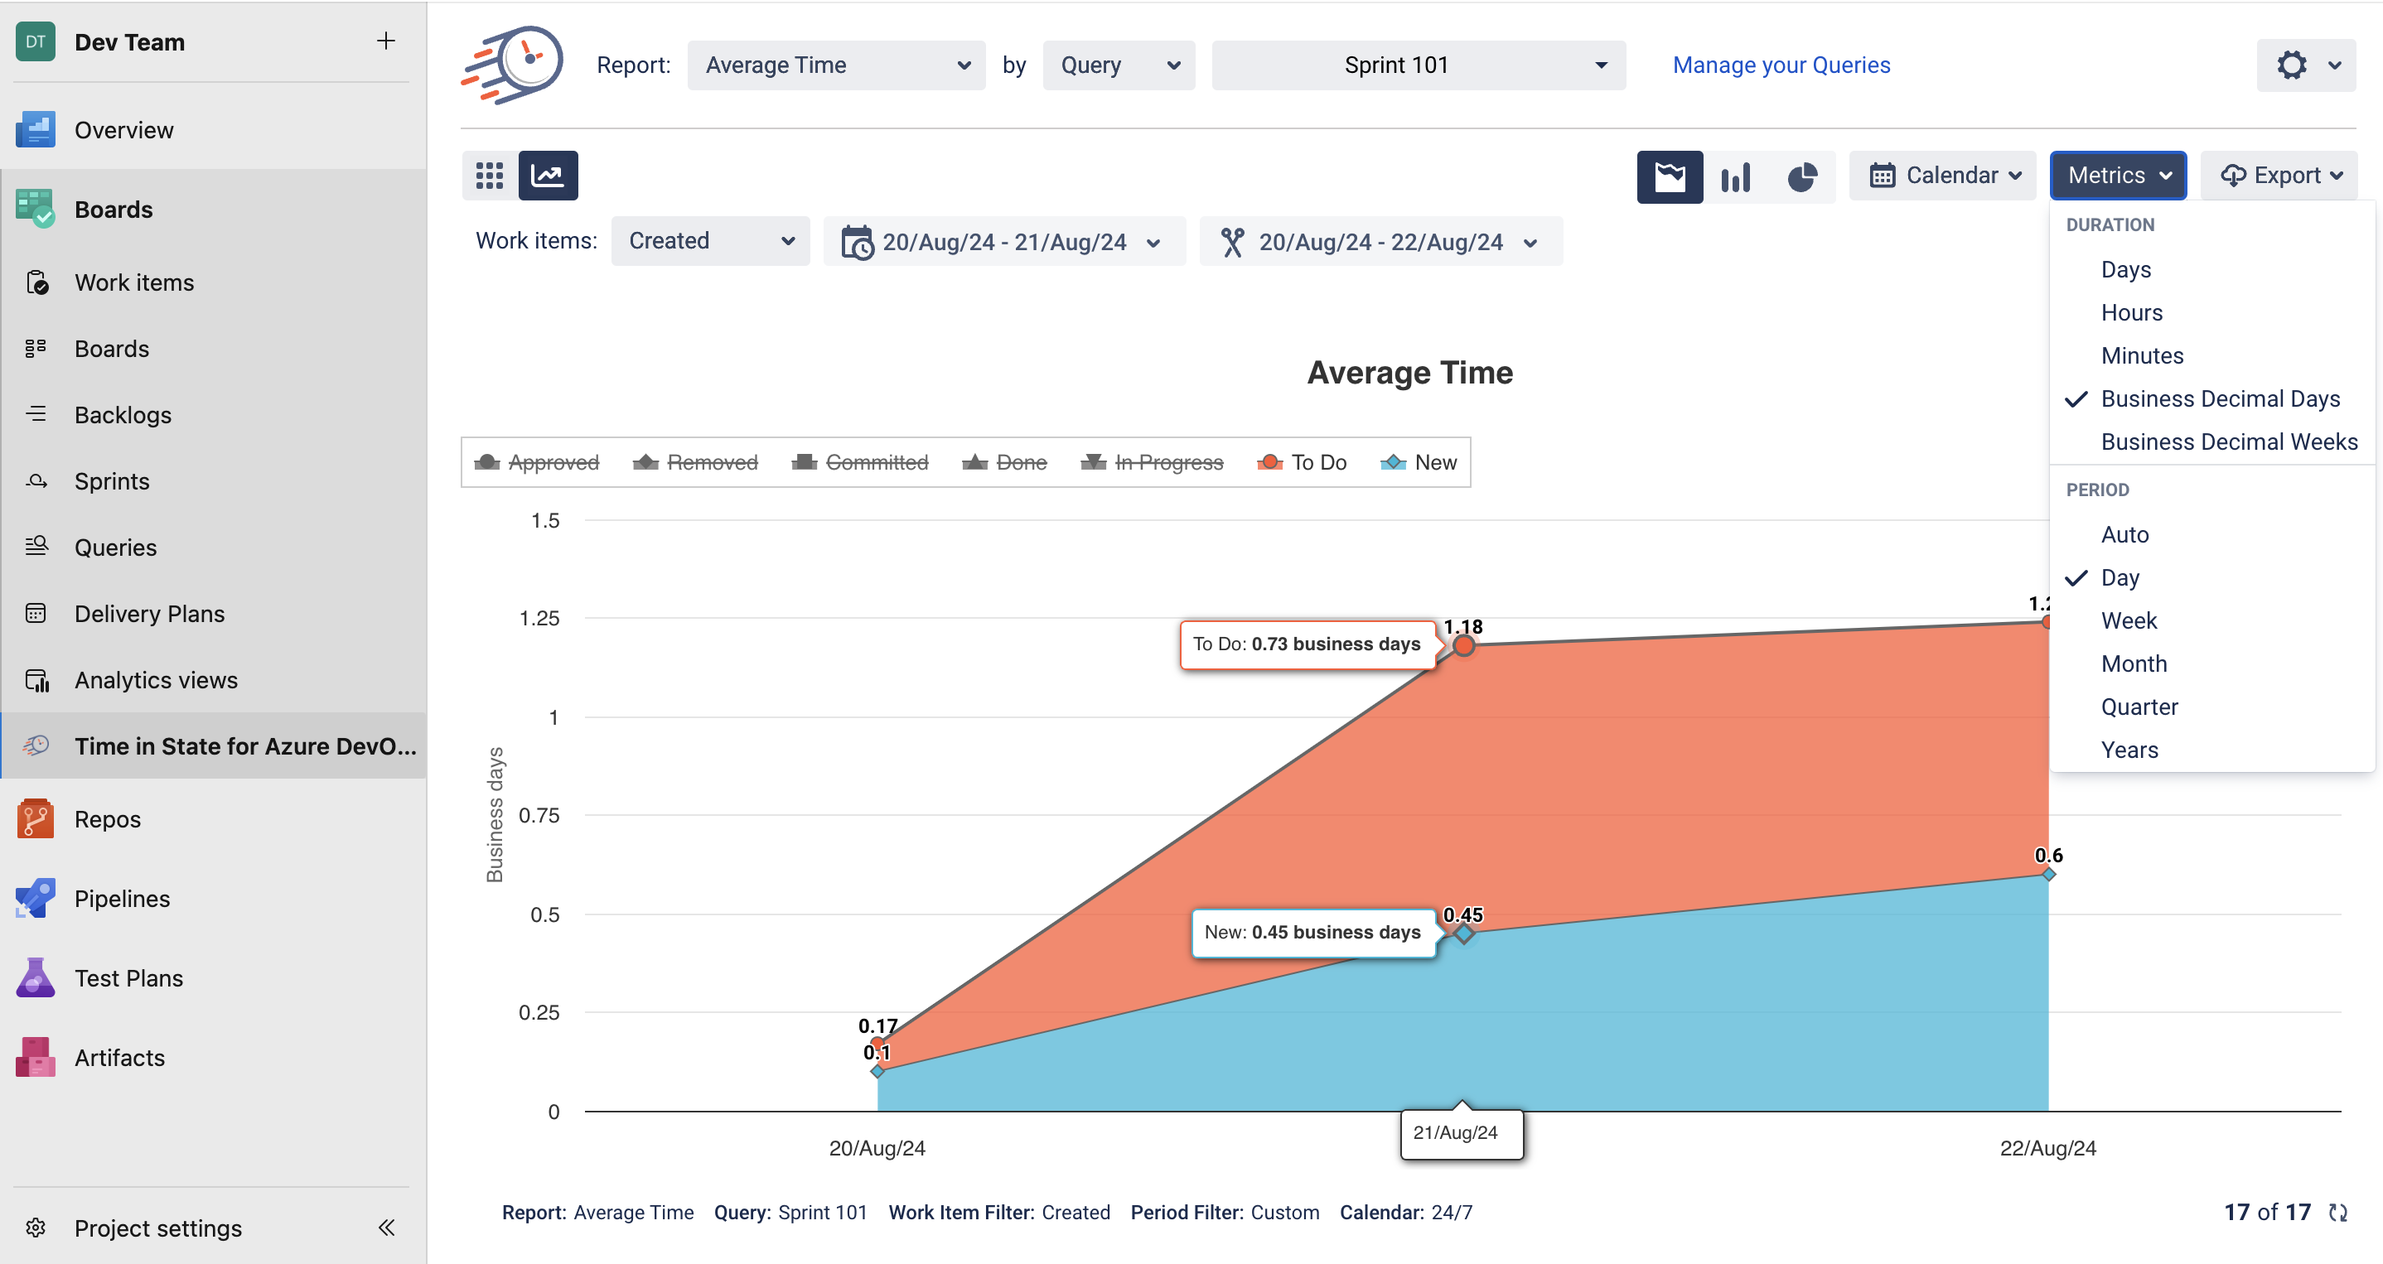Click the 21/Aug/24 To Do data point
Viewport: 2383px width, 1264px height.
pyautogui.click(x=1462, y=645)
